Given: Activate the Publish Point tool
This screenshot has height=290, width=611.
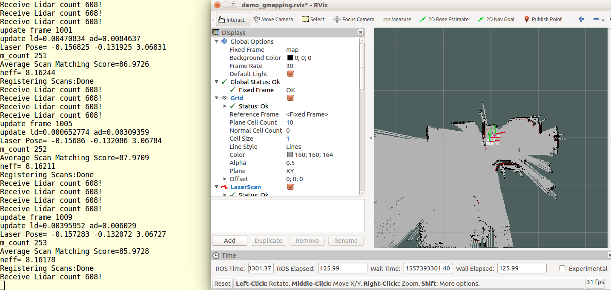Looking at the screenshot, I should [x=543, y=19].
